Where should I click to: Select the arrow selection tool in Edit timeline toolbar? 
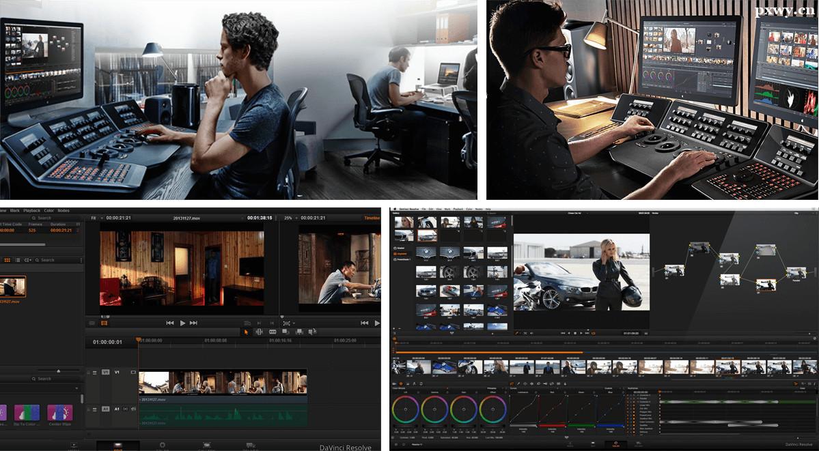click(x=246, y=332)
